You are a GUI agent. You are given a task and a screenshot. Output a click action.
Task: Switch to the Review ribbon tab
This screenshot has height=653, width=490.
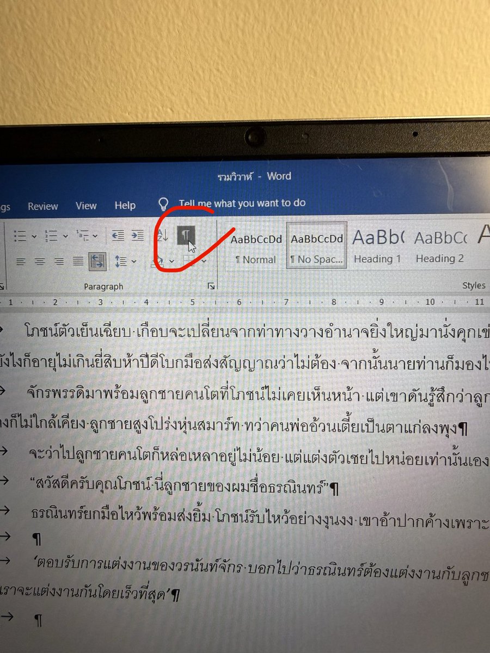click(x=42, y=206)
